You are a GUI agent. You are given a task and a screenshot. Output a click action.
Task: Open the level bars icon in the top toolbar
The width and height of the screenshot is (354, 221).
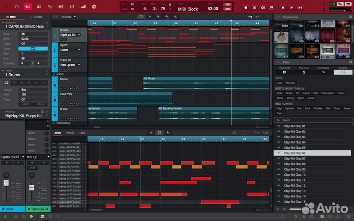pos(83,6)
